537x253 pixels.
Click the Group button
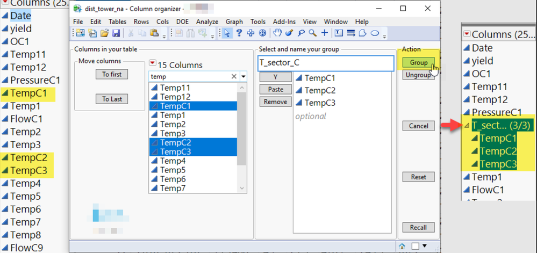point(418,62)
